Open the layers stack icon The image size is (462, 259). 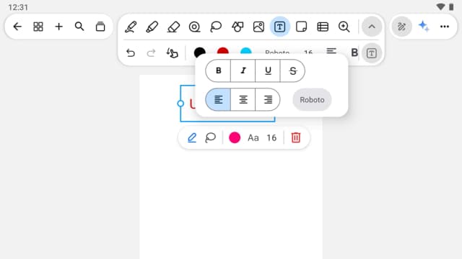point(100,27)
